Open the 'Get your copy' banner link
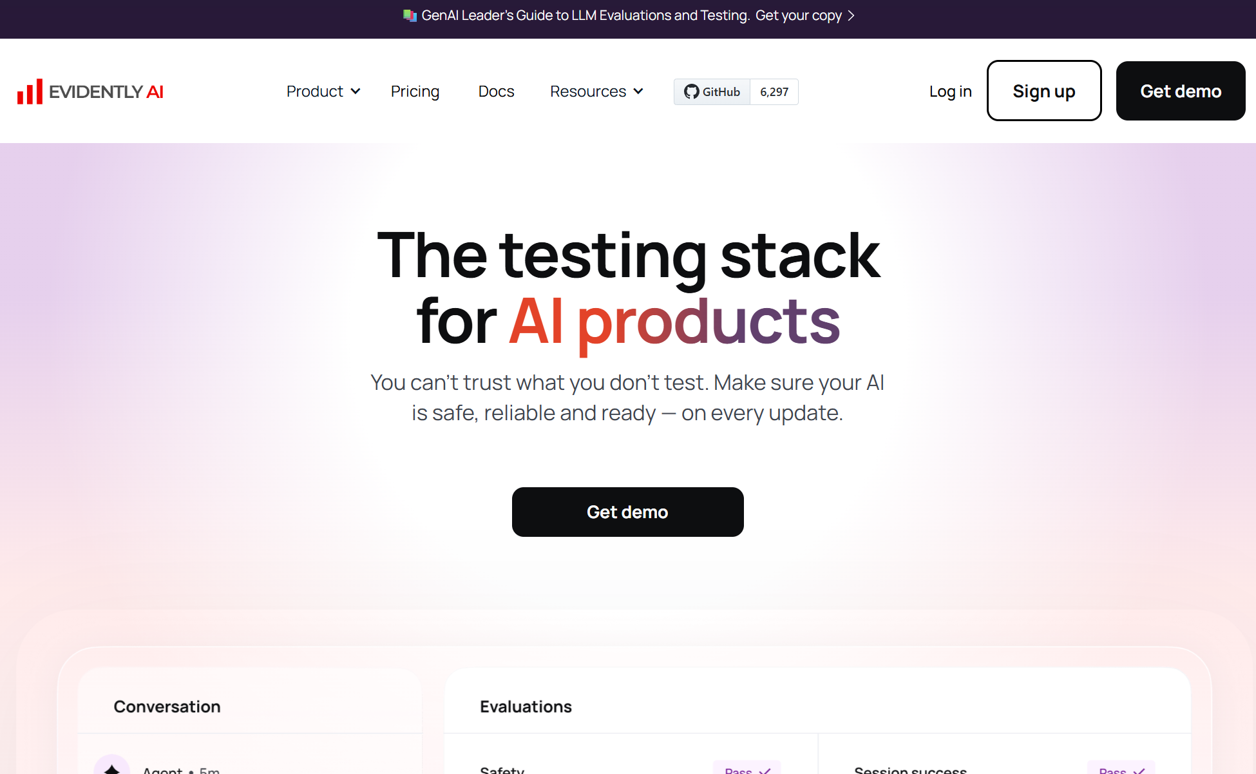 click(x=799, y=15)
